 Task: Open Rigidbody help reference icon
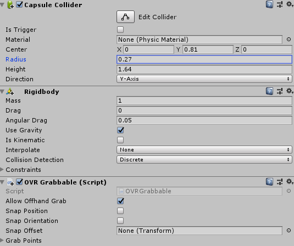[x=269, y=91]
